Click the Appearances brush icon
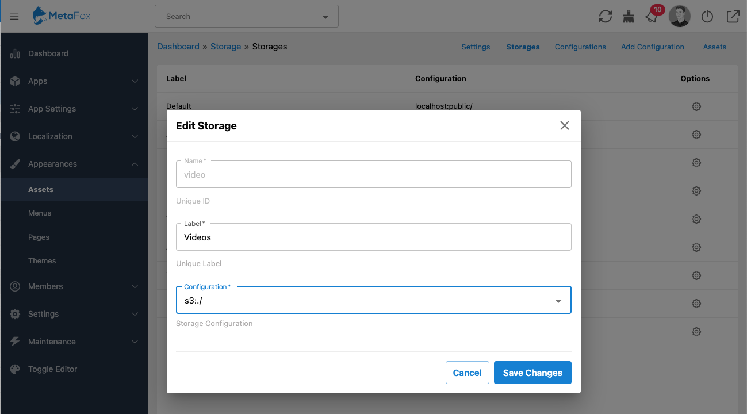The image size is (747, 414). tap(16, 164)
